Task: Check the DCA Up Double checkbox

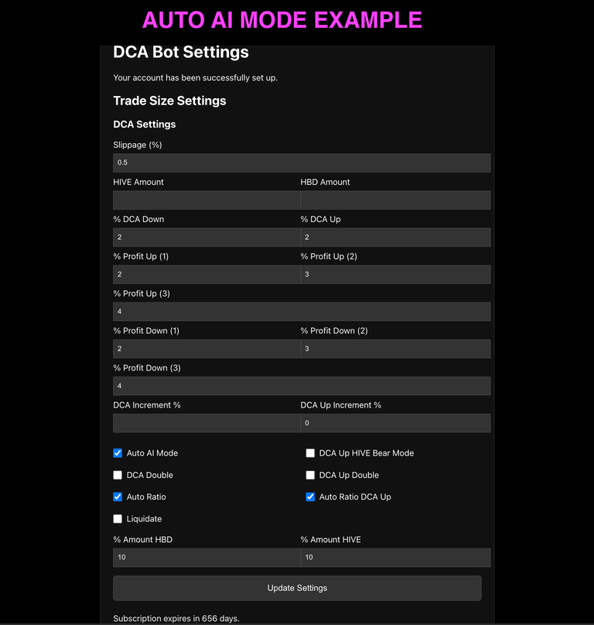Action: point(310,475)
